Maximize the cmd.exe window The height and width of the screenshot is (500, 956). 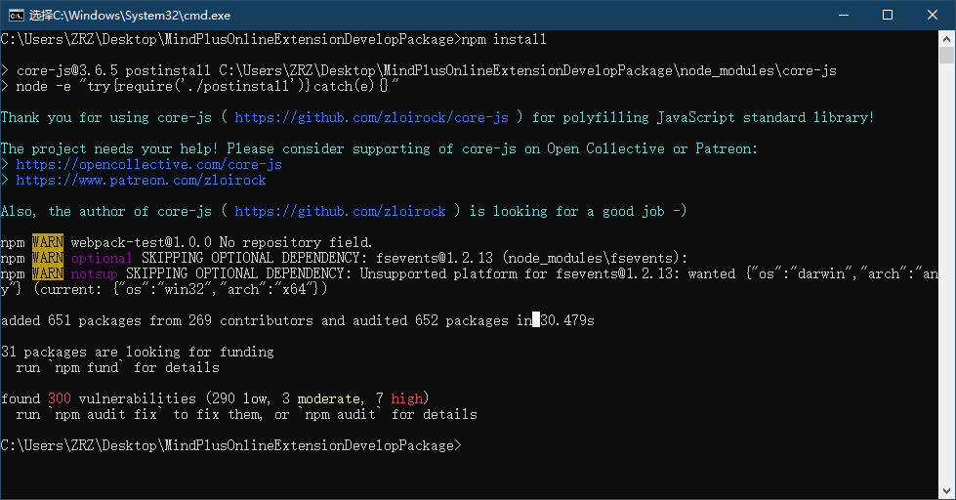click(x=888, y=16)
